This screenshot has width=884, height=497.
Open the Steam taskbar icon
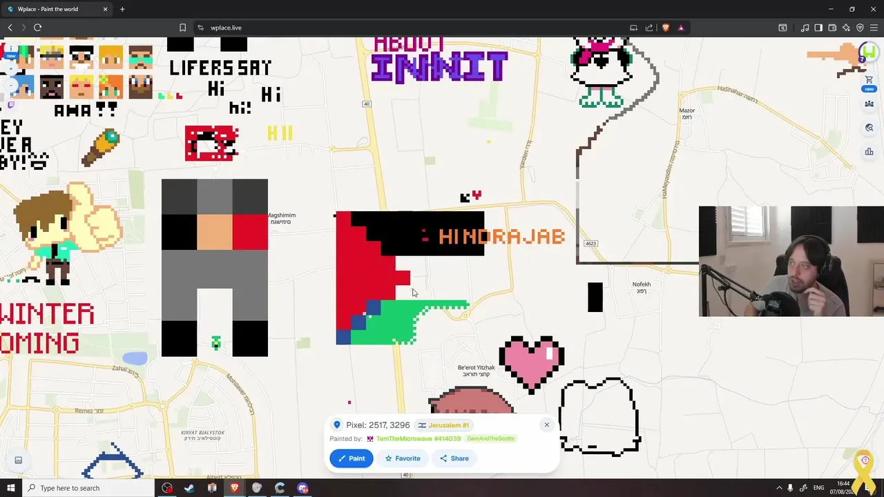click(189, 488)
